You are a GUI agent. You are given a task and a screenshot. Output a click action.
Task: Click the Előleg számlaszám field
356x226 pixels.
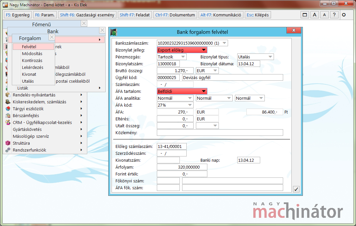(172, 146)
